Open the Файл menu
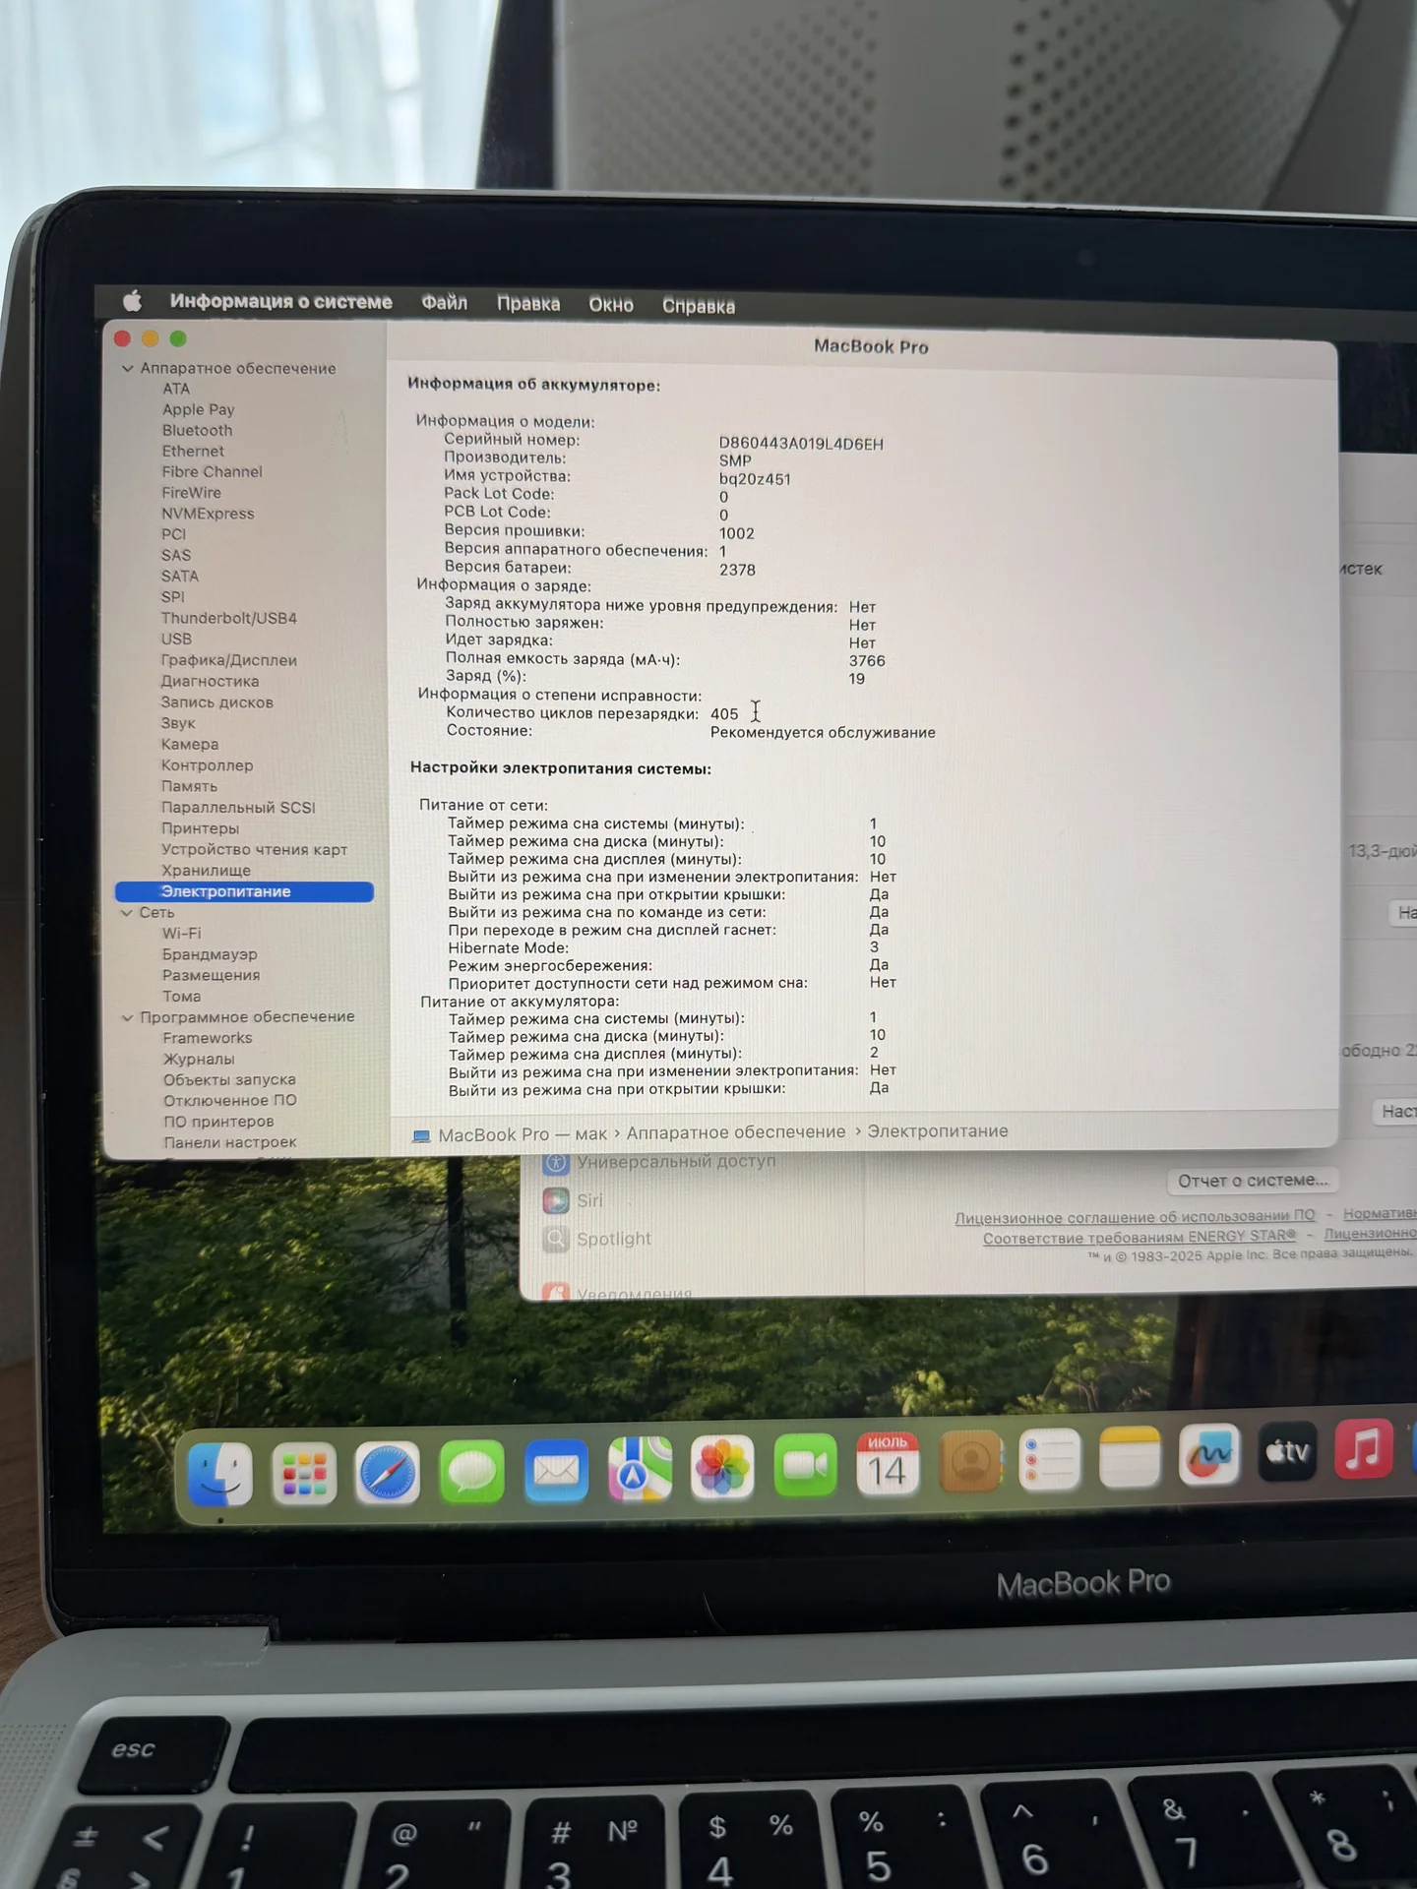Screen dimensions: 1417x1889 445,302
